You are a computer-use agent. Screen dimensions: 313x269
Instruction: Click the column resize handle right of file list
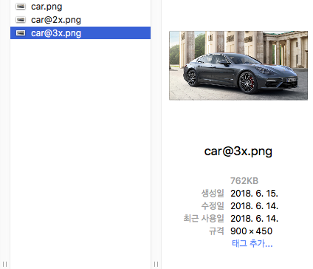tap(156, 264)
